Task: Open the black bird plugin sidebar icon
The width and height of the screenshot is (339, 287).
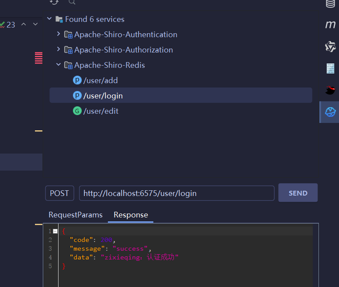Action: coord(330,90)
